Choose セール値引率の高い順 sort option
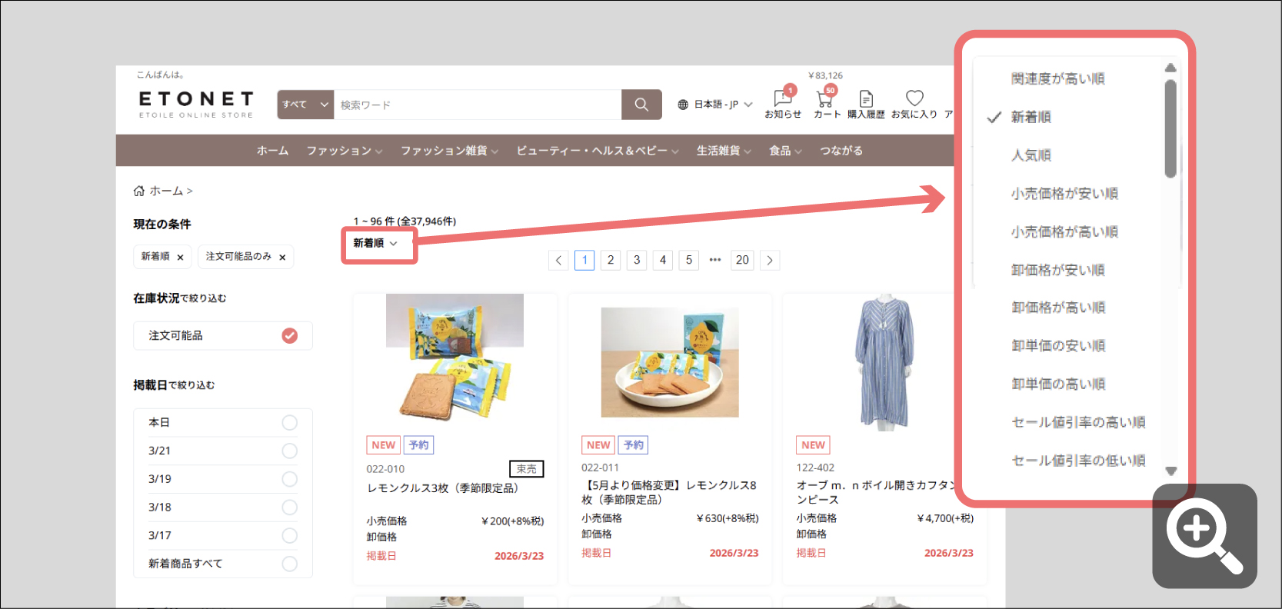This screenshot has height=609, width=1282. click(1078, 422)
